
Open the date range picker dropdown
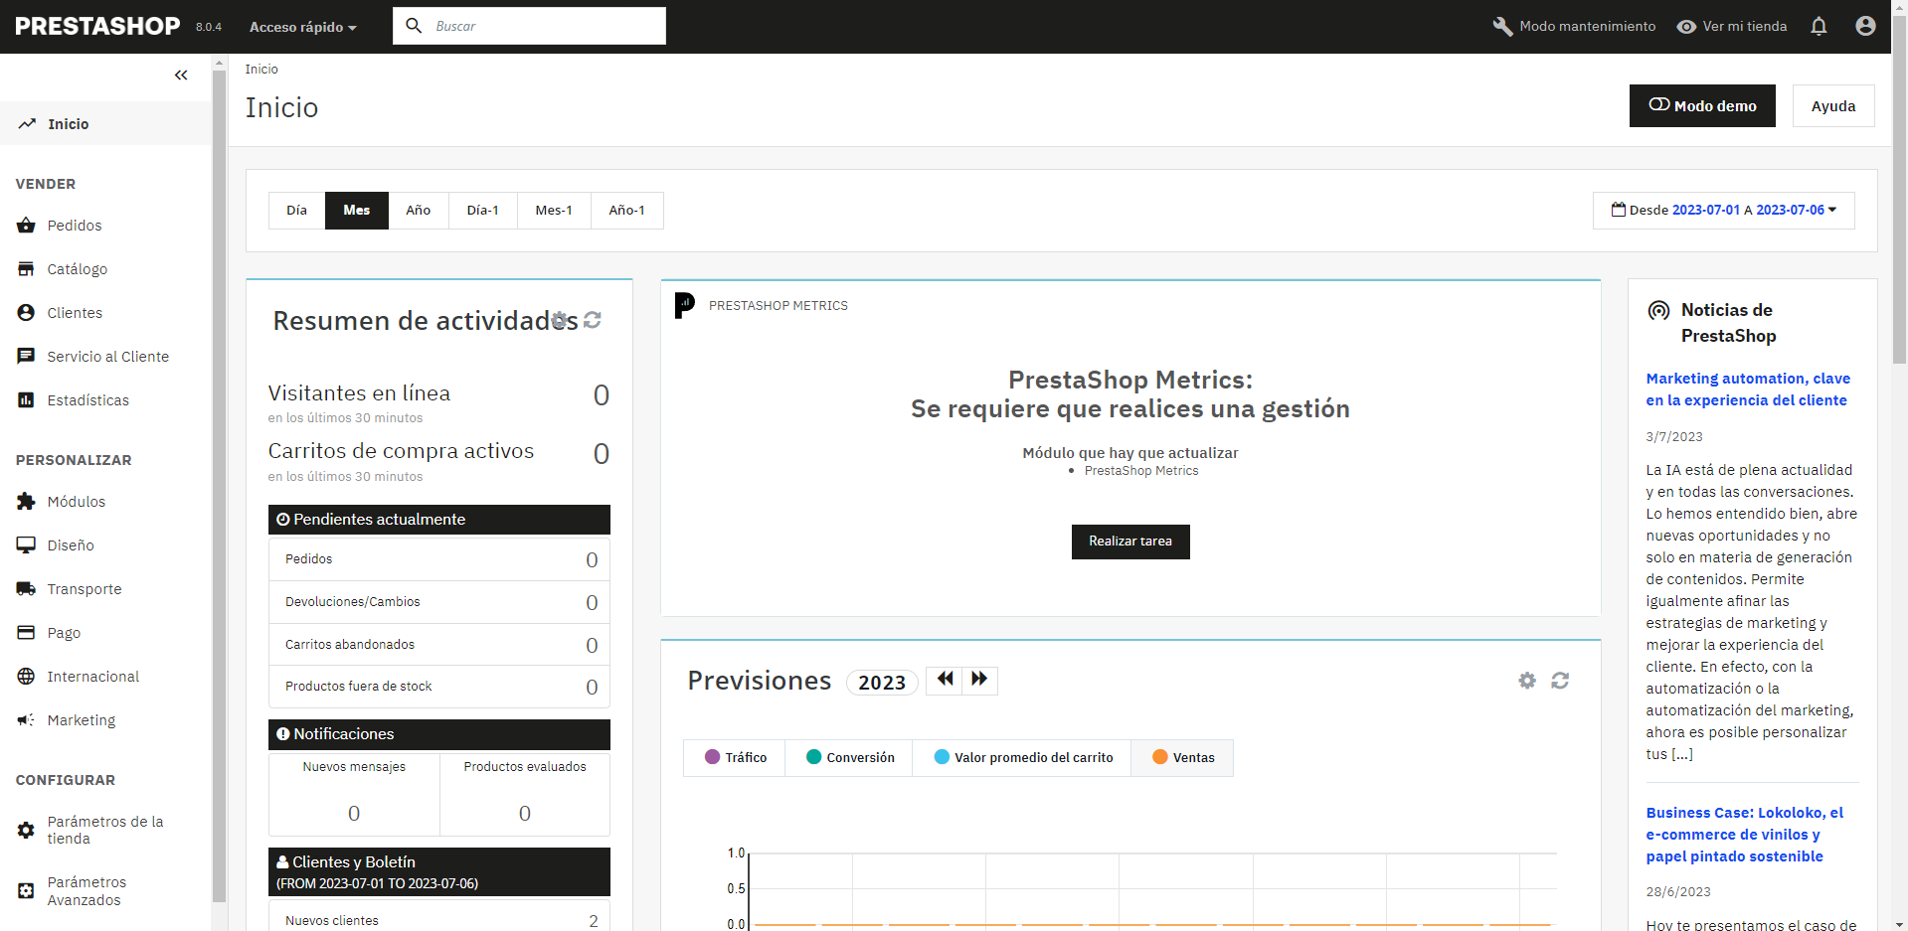pyautogui.click(x=1724, y=211)
